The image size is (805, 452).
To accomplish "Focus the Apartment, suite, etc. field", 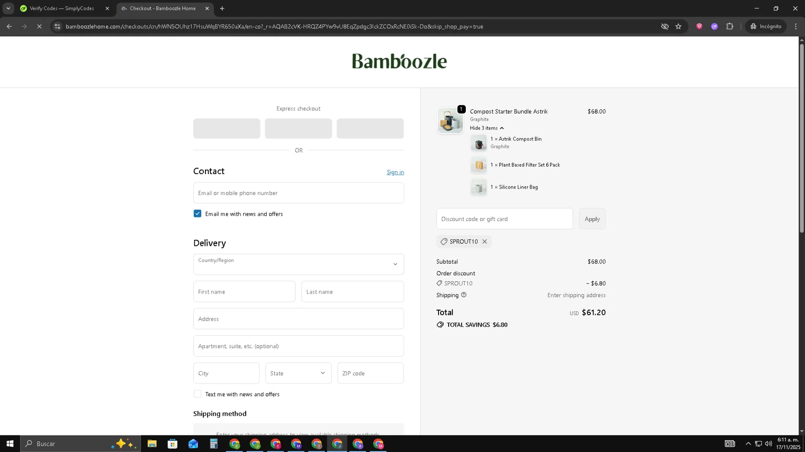I will click(298, 346).
